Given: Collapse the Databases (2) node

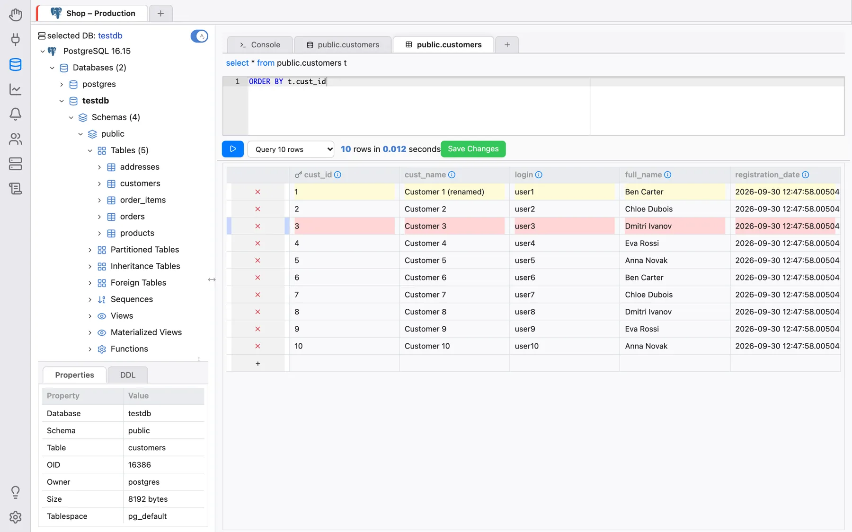Looking at the screenshot, I should tap(52, 68).
